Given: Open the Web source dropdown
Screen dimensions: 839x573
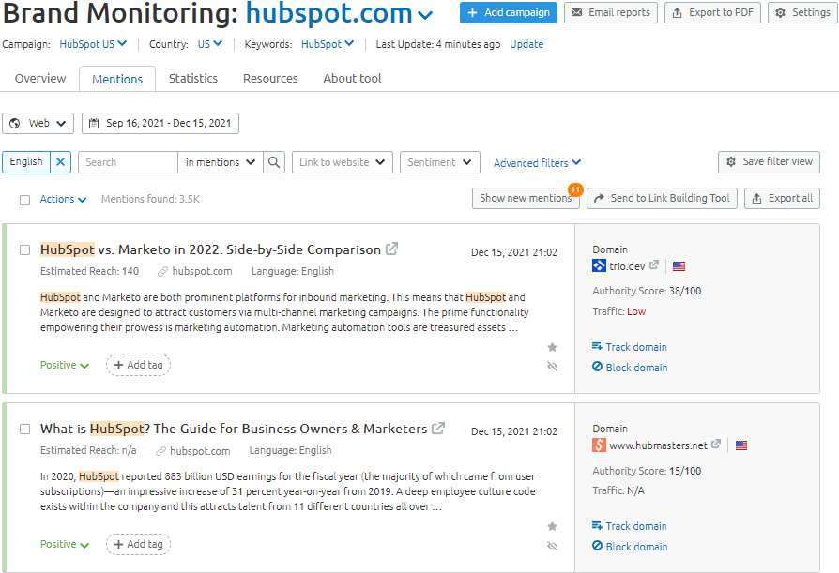Looking at the screenshot, I should point(38,123).
